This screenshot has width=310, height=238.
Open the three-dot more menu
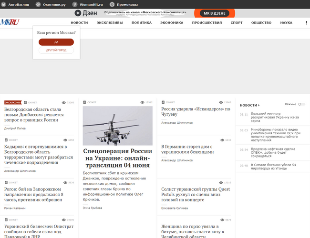306,23
